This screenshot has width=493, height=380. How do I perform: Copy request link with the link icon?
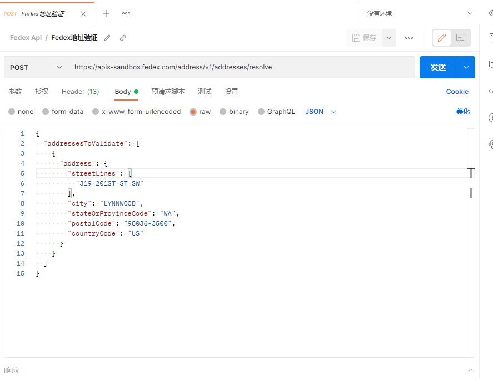(x=123, y=38)
